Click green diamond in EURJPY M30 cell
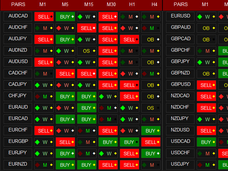This screenshot has width=228, height=171. [101, 154]
